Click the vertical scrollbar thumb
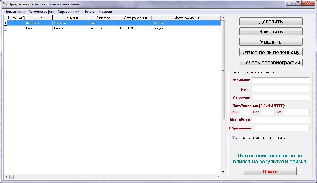This screenshot has width=317, height=183. [x=223, y=70]
